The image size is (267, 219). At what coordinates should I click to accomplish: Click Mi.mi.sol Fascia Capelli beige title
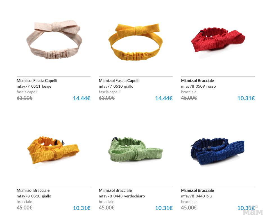(x=37, y=81)
